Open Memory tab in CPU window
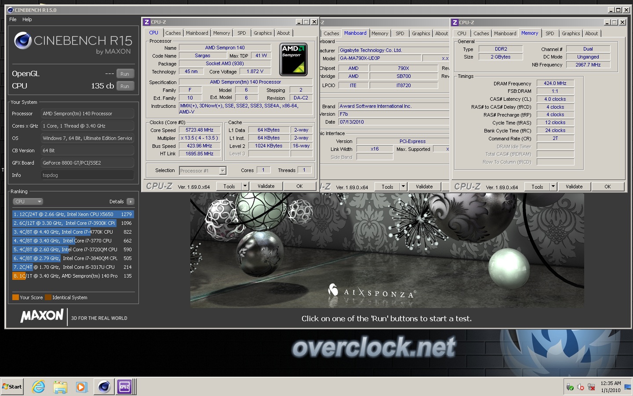Screen dimensions: 633x396 pyautogui.click(x=222, y=33)
